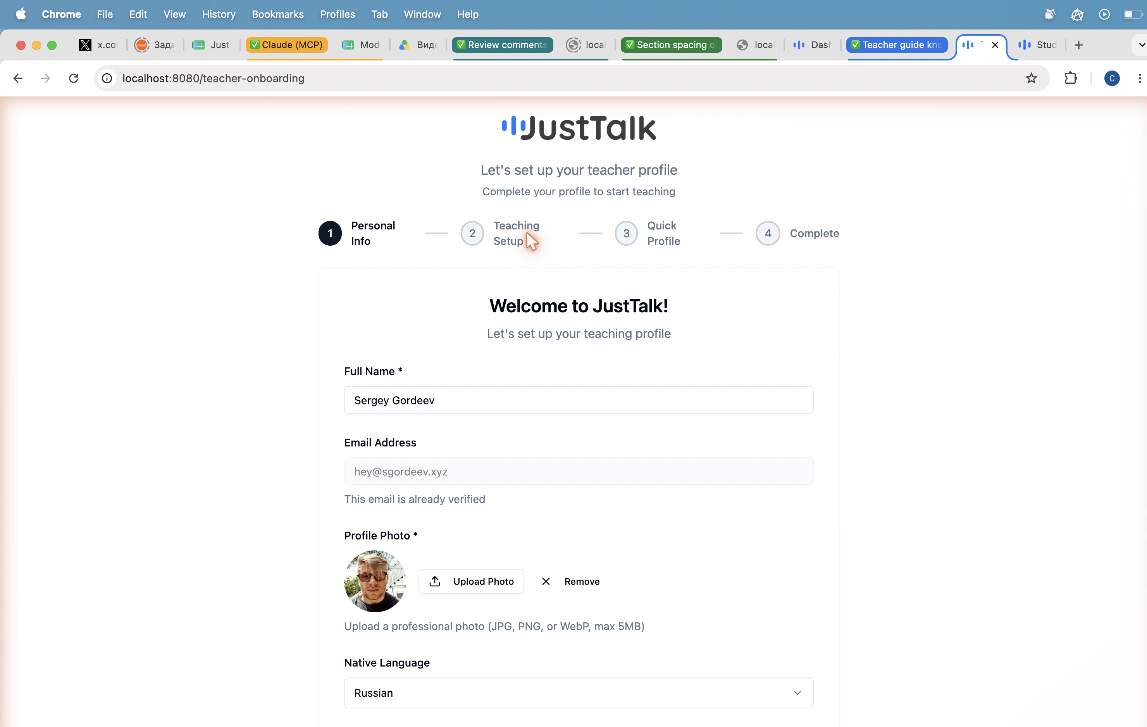Screen dimensions: 1147x727
Task: Open the Chrome profile avatar C
Action: pyautogui.click(x=1112, y=78)
